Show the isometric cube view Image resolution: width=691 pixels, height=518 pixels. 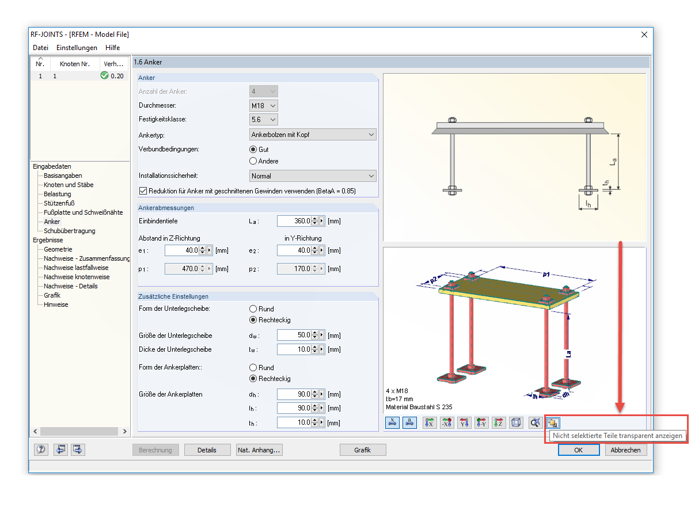[517, 423]
